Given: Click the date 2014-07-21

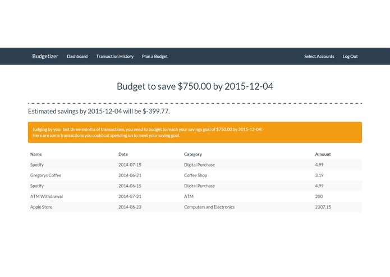Looking at the screenshot, I should tap(130, 196).
